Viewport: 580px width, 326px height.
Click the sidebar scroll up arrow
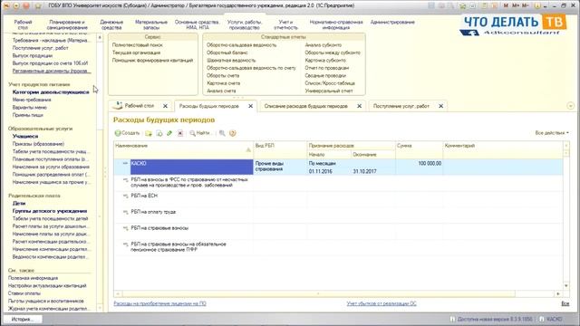100,37
